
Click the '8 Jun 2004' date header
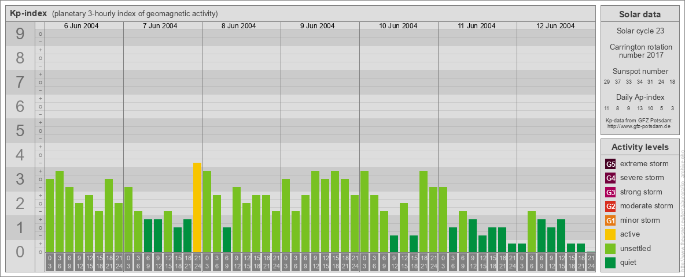238,26
